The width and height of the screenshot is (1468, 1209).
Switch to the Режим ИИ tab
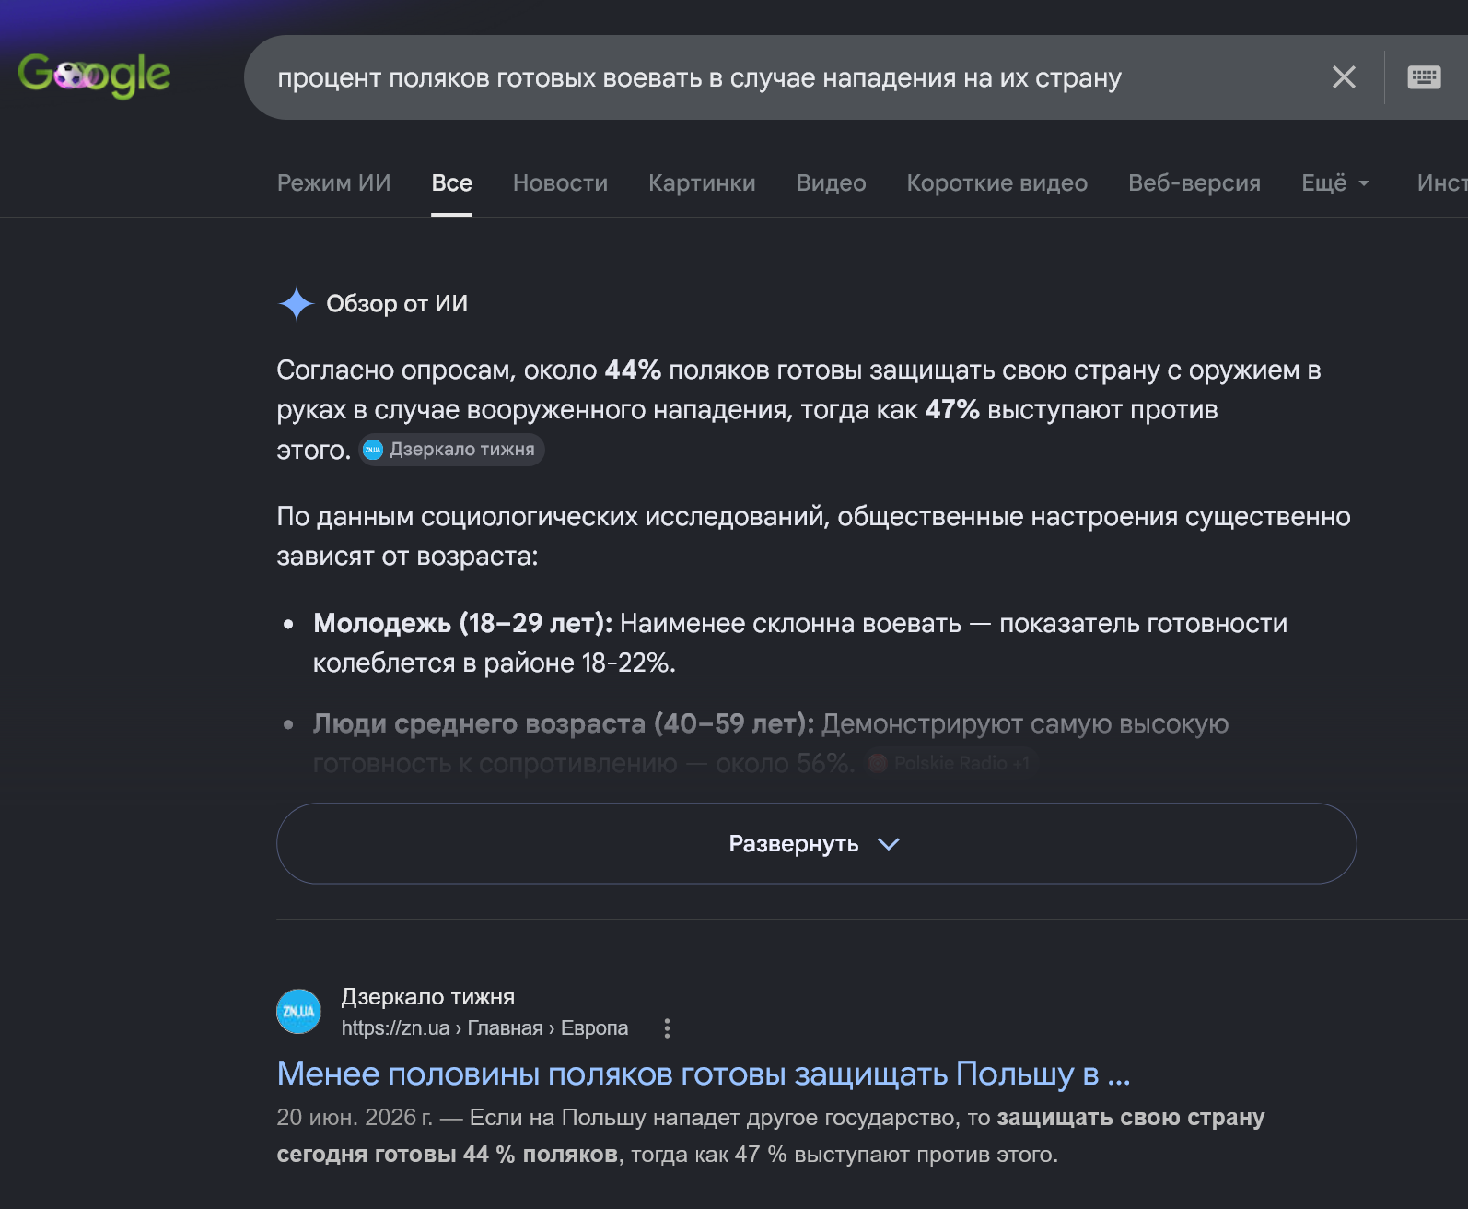coord(334,182)
